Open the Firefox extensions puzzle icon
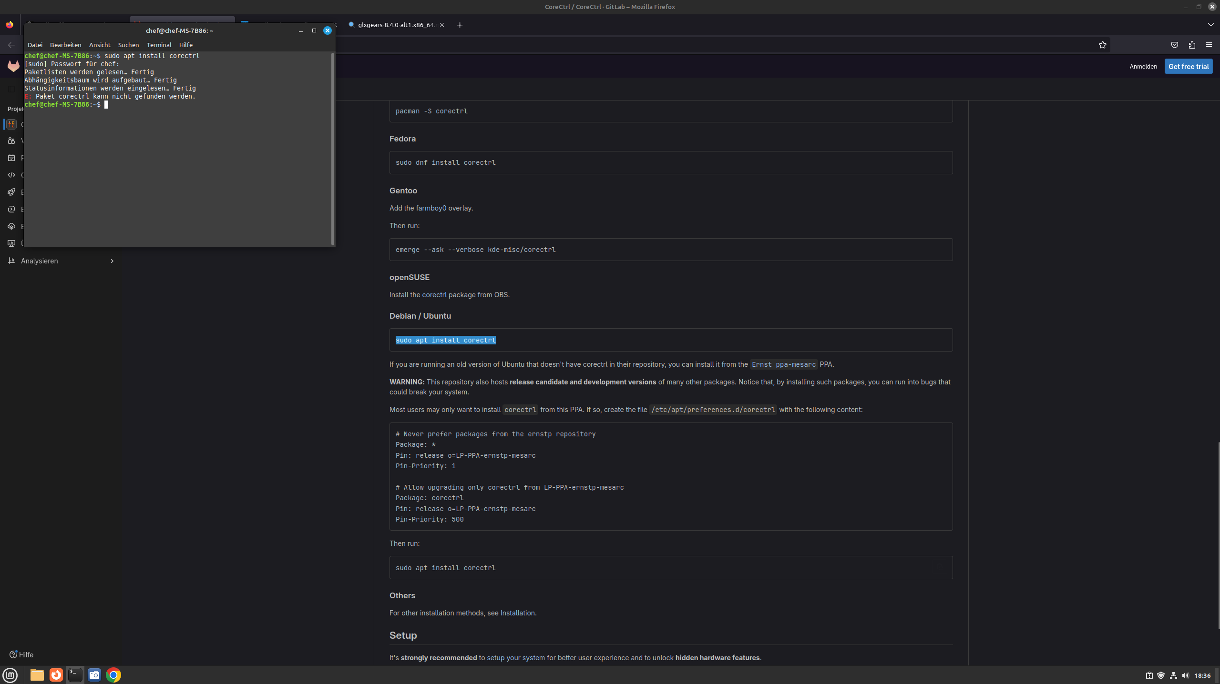 [x=1192, y=45]
